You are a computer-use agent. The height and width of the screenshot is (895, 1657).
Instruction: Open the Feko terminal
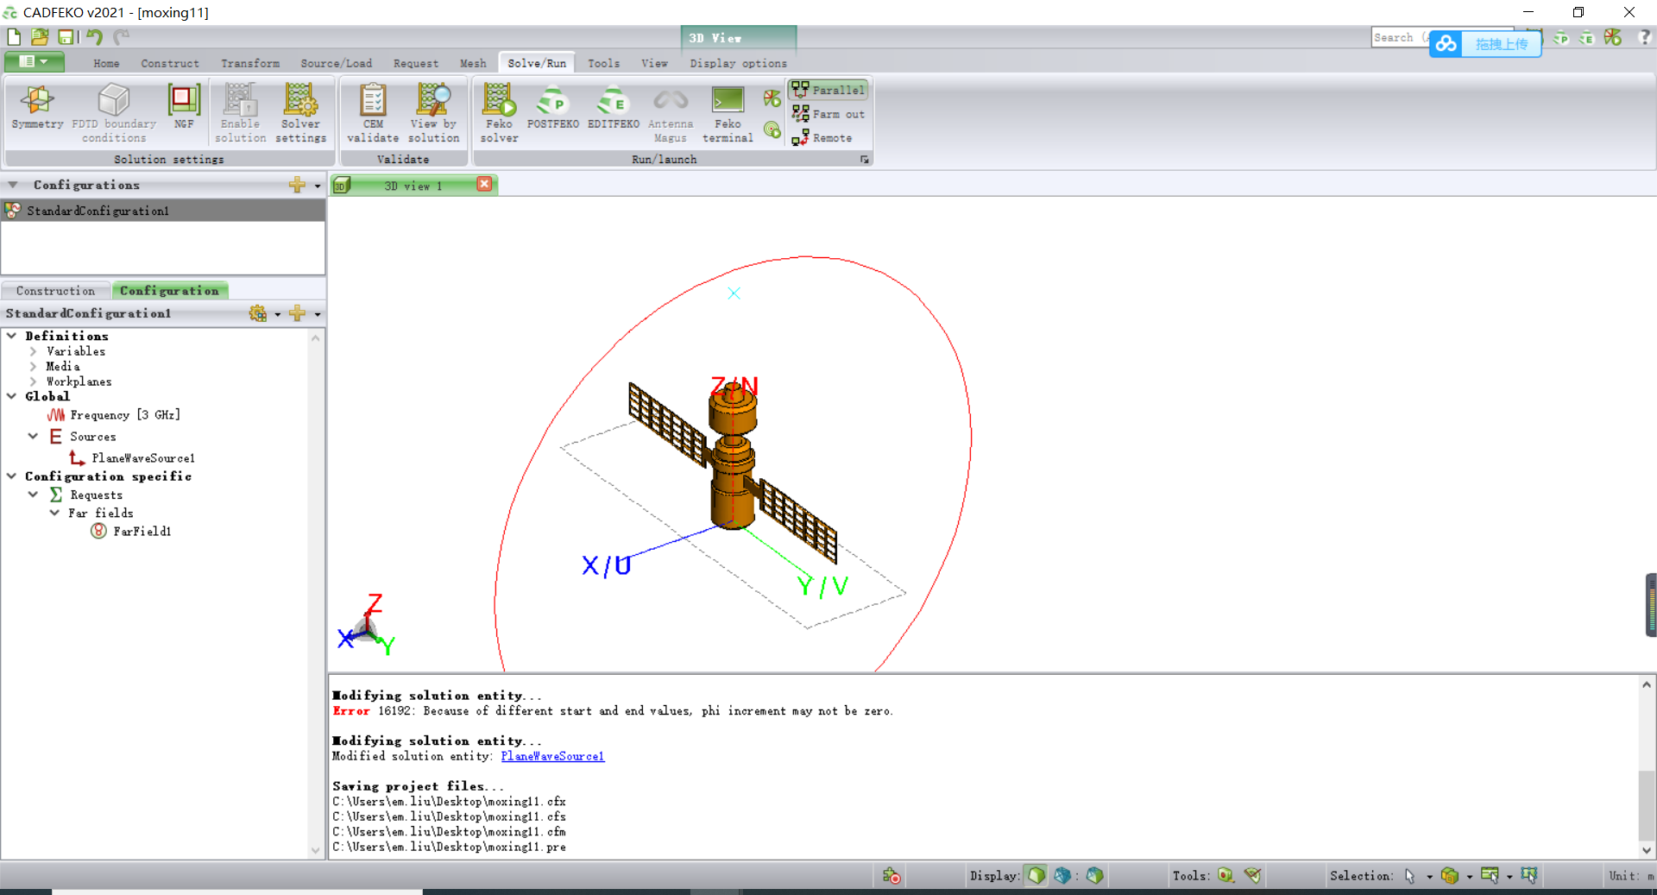tap(728, 112)
